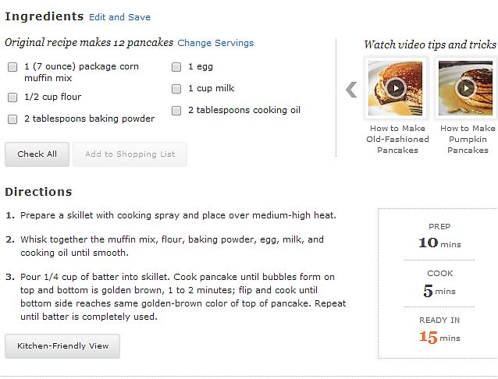Viewport: 498px width, 379px height.
Task: Check the corn muffin mix ingredient
Action: pyautogui.click(x=12, y=67)
